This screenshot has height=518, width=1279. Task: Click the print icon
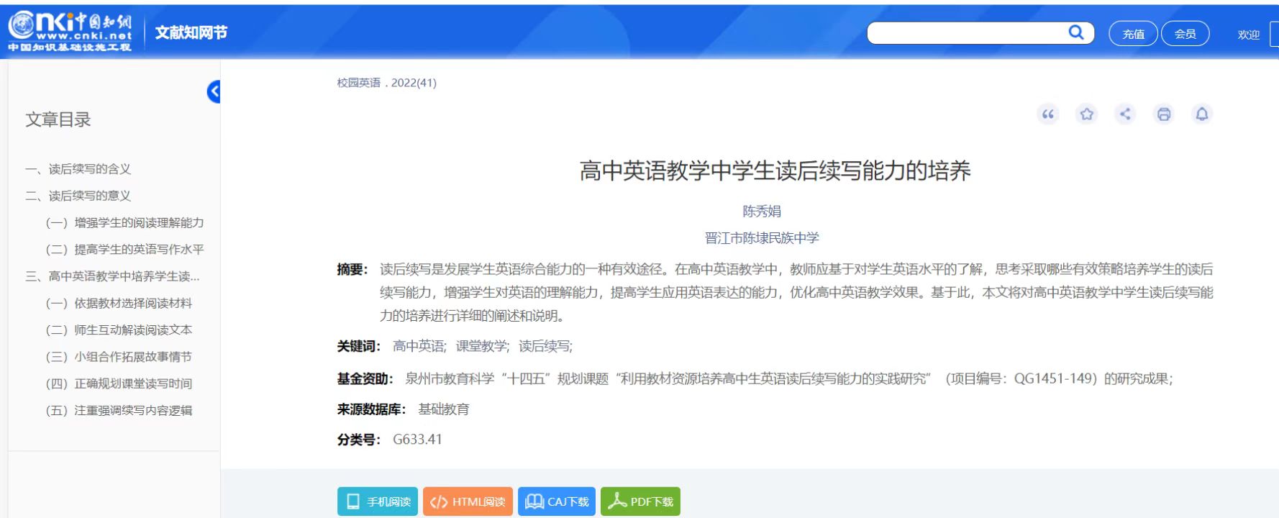(x=1163, y=114)
